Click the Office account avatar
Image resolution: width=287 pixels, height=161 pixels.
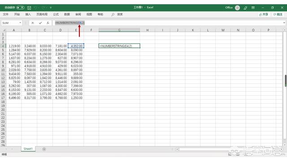pyautogui.click(x=237, y=8)
